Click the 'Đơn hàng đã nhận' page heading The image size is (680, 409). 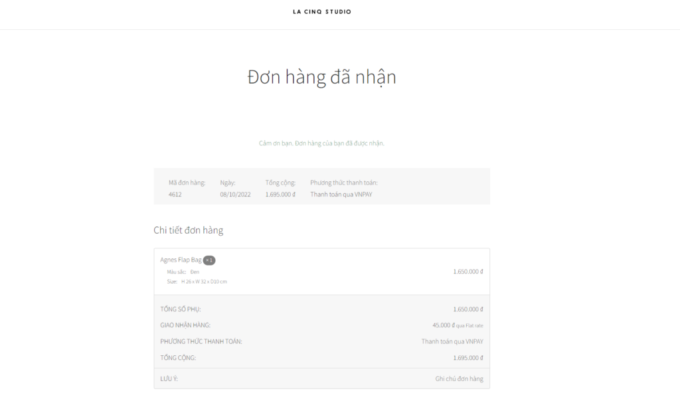click(x=322, y=77)
